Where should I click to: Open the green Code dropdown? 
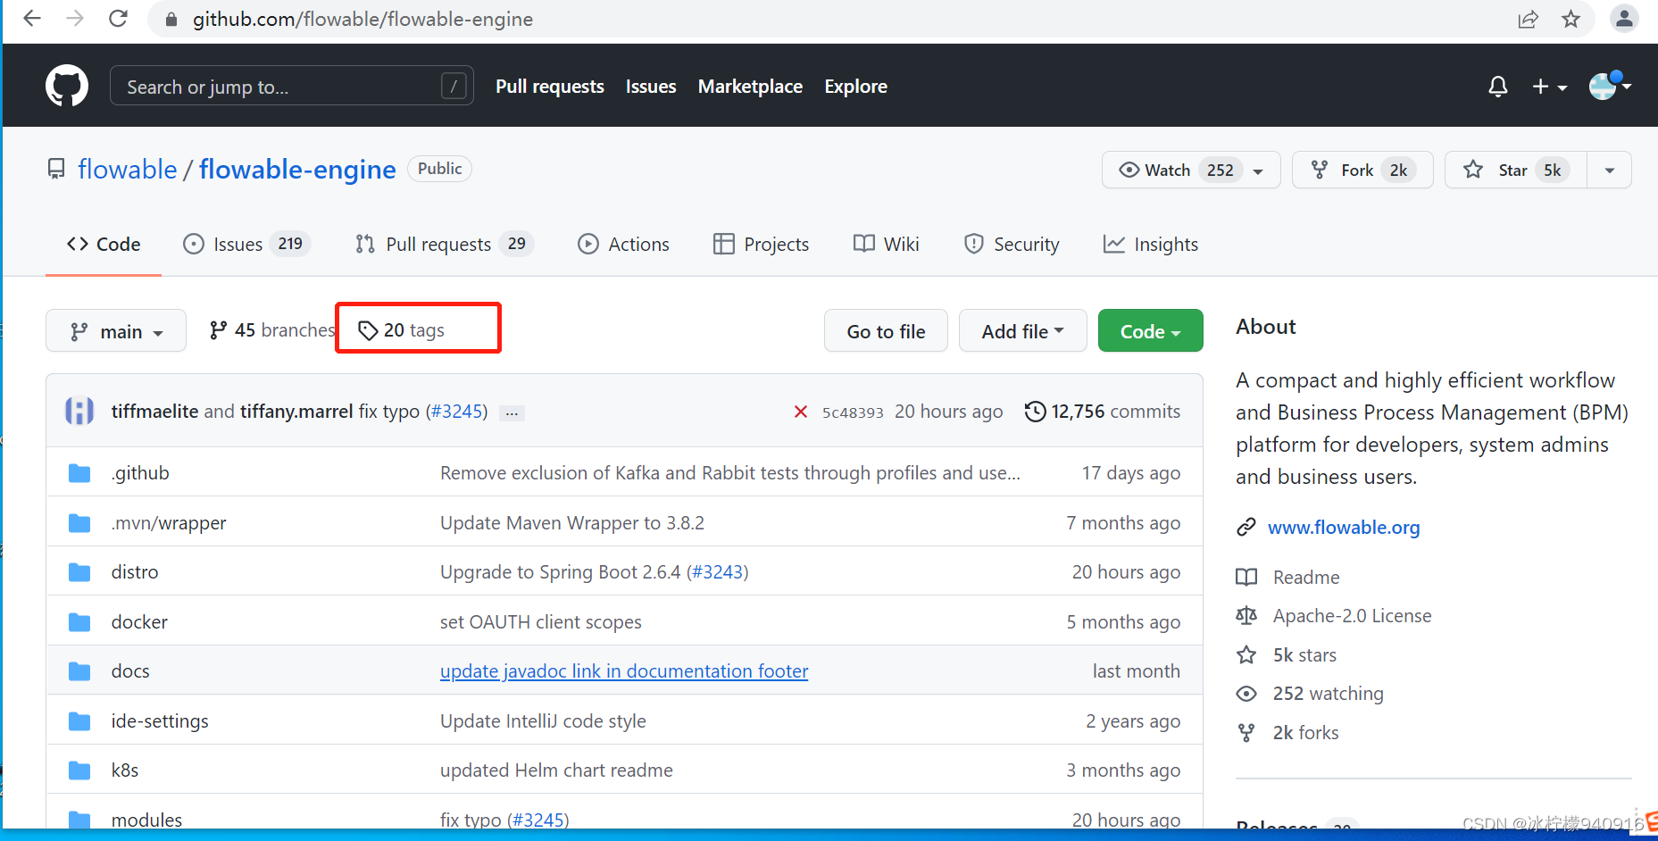pos(1151,331)
